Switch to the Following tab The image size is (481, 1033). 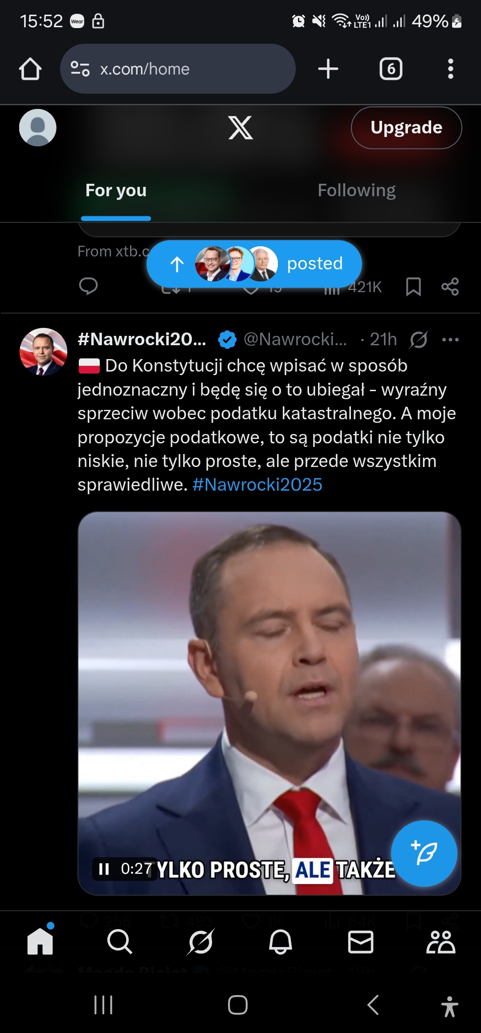coord(356,190)
